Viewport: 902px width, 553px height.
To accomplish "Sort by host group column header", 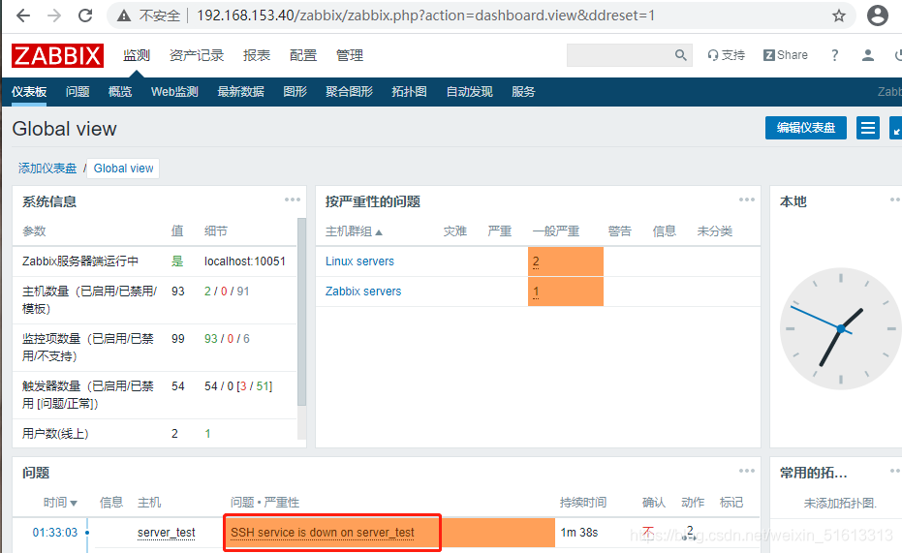I will pos(354,231).
